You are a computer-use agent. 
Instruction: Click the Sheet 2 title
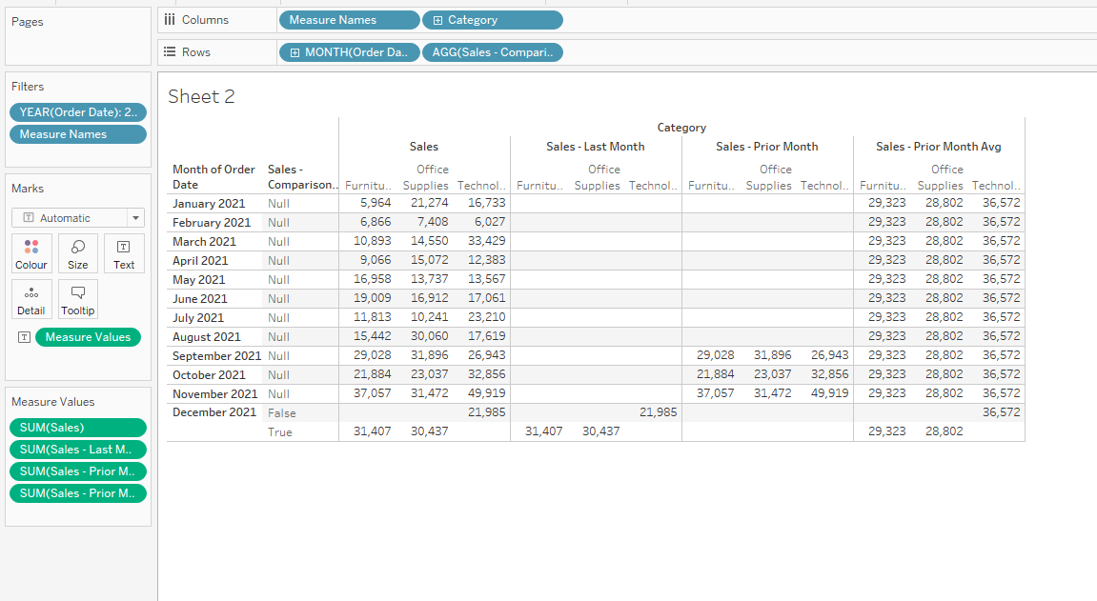pos(201,96)
